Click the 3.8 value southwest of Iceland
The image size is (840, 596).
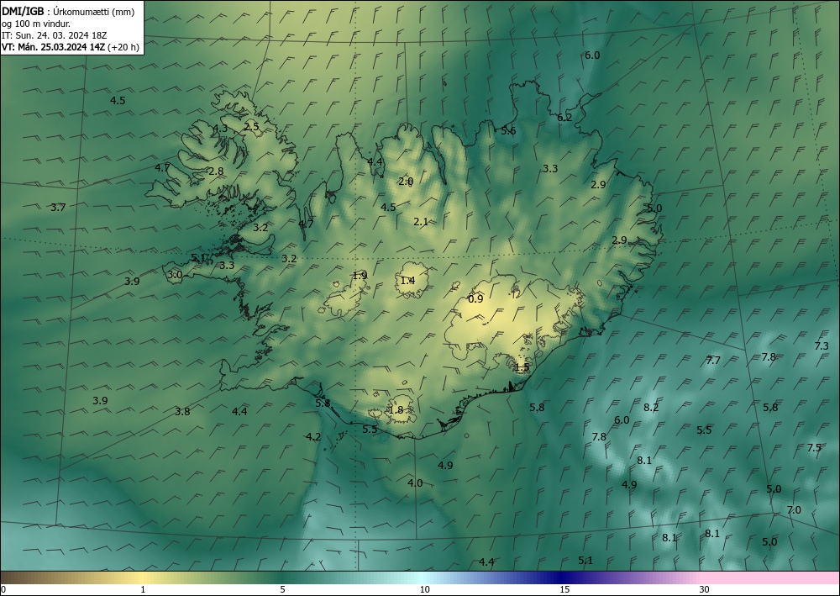pyautogui.click(x=182, y=412)
